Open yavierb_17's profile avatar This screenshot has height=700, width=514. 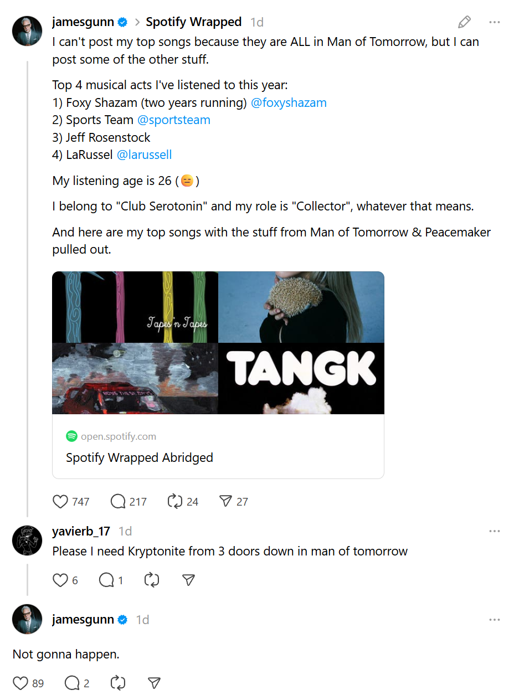[x=27, y=541]
